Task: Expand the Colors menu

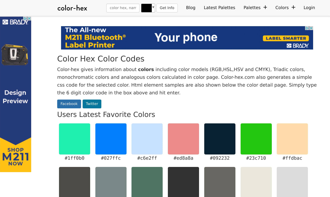Action: pyautogui.click(x=285, y=8)
